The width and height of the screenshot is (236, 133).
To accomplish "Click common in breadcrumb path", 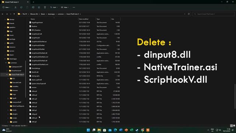I will pos(60,14).
